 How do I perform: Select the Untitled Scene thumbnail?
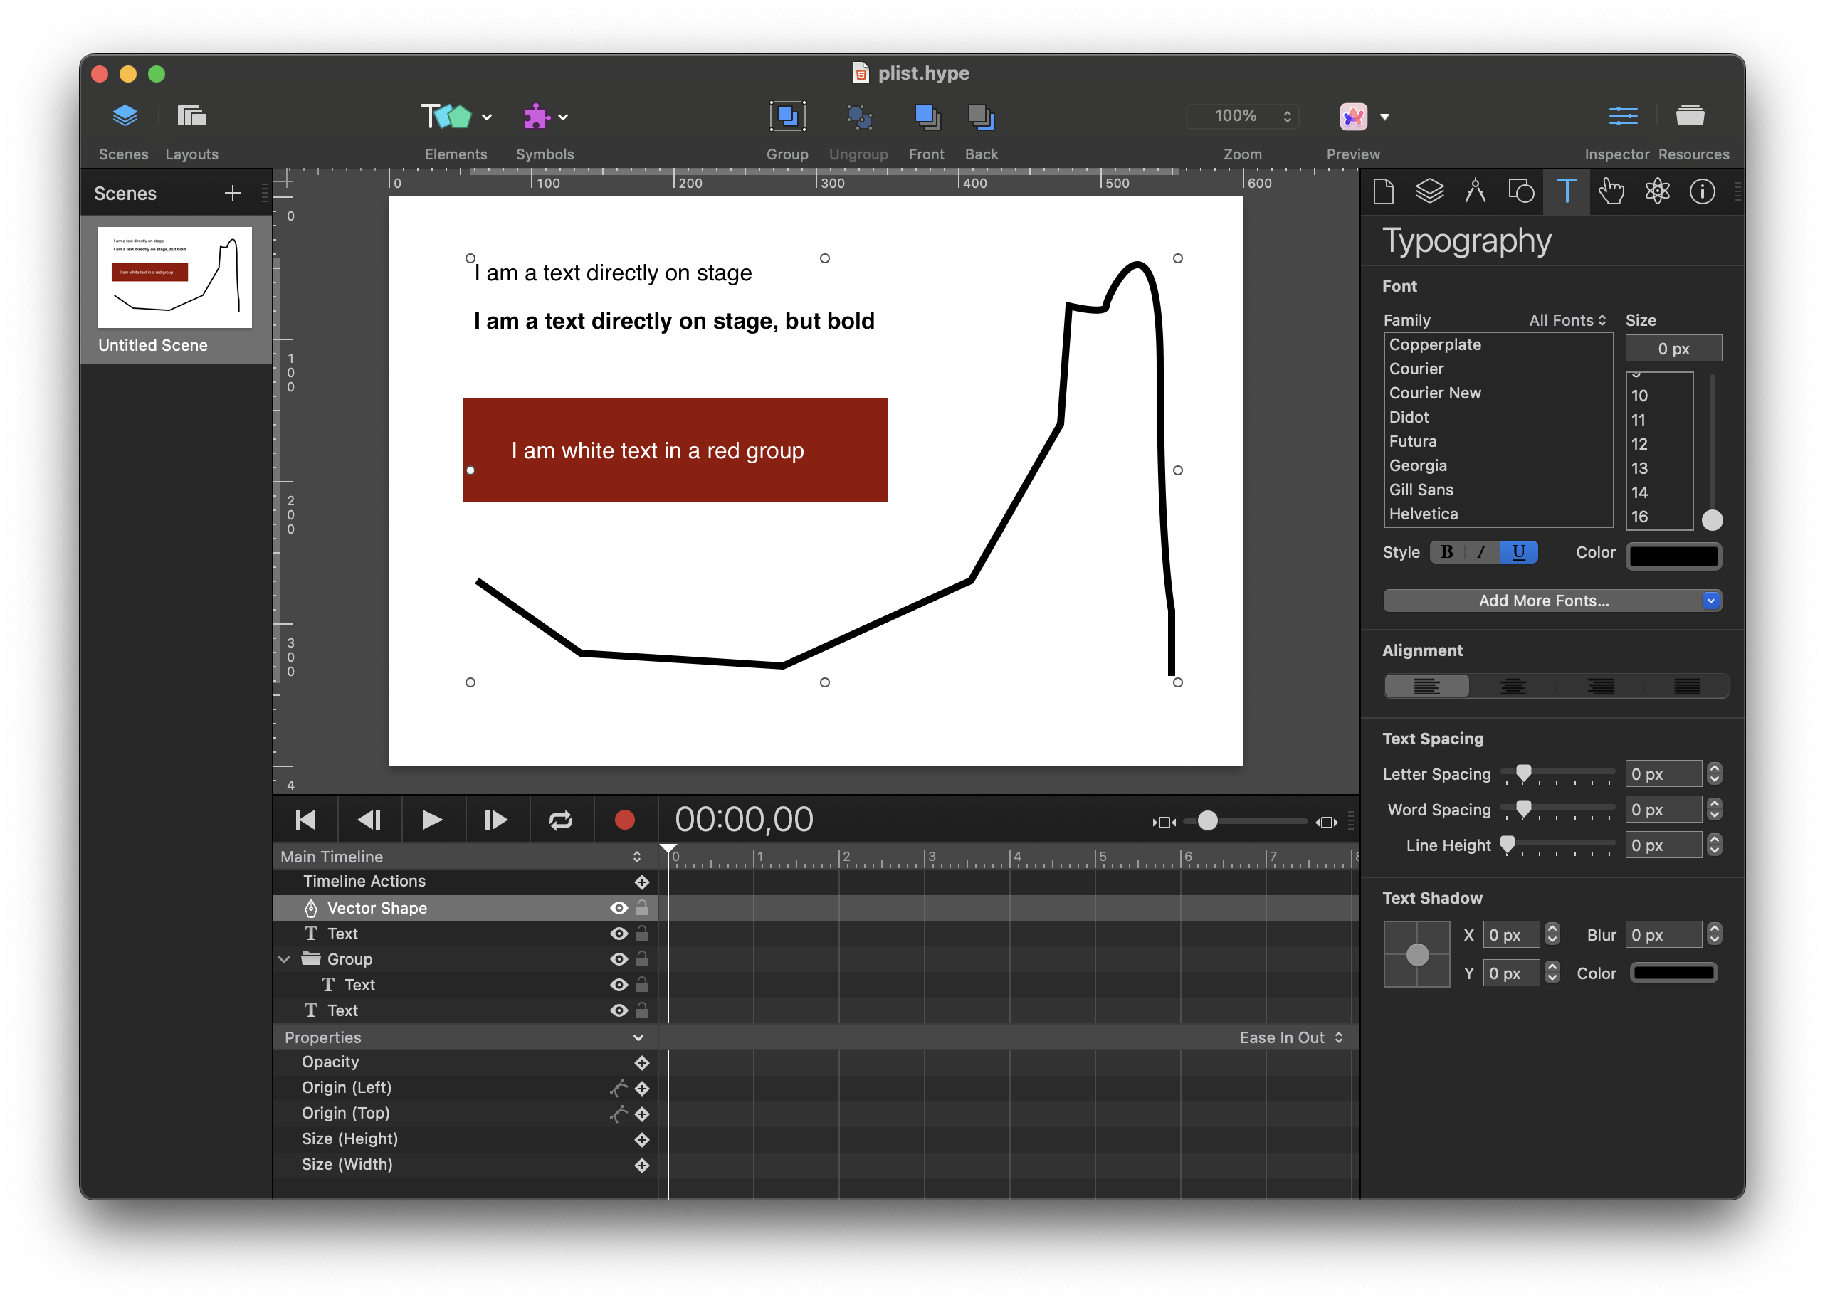tap(175, 278)
